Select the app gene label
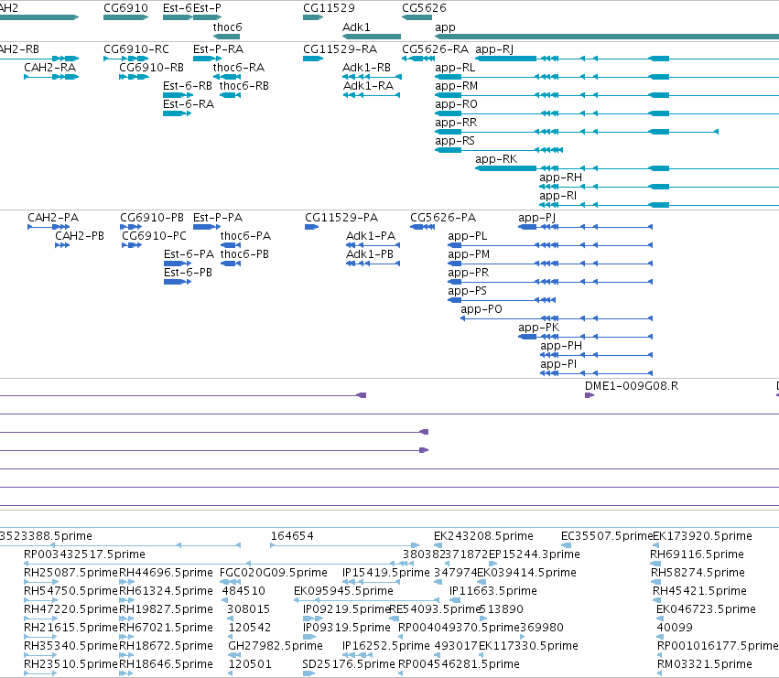Image resolution: width=779 pixels, height=678 pixels. point(445,27)
